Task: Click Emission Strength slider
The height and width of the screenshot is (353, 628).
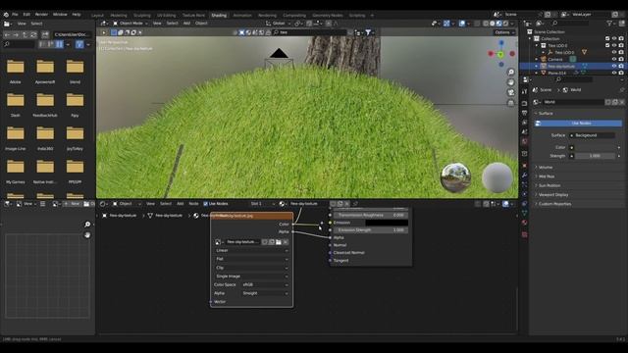Action: click(x=371, y=230)
